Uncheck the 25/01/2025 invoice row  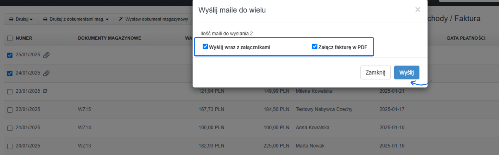pos(10,55)
